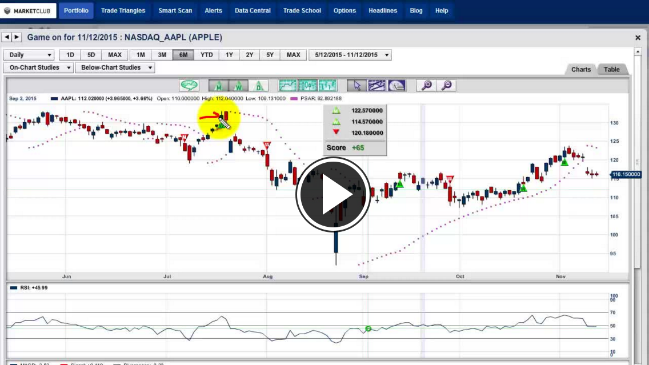This screenshot has width=649, height=365.
Task: Click the vertical scrollbar thumb on the right
Action: click(638, 162)
